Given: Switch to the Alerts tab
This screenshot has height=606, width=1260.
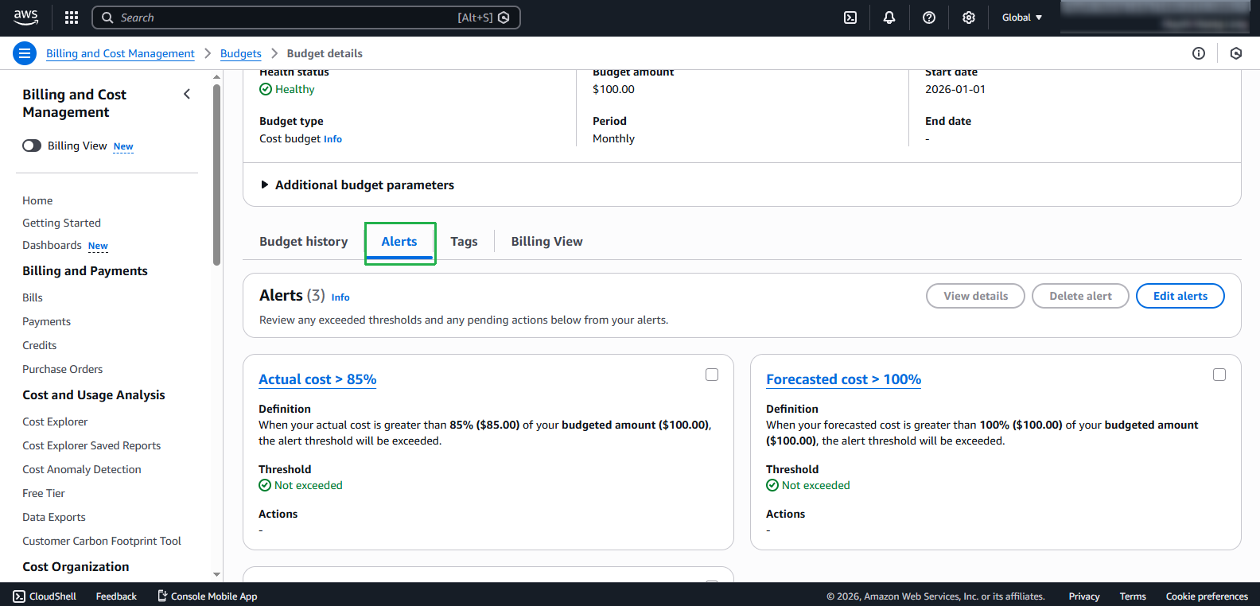Looking at the screenshot, I should tap(399, 242).
